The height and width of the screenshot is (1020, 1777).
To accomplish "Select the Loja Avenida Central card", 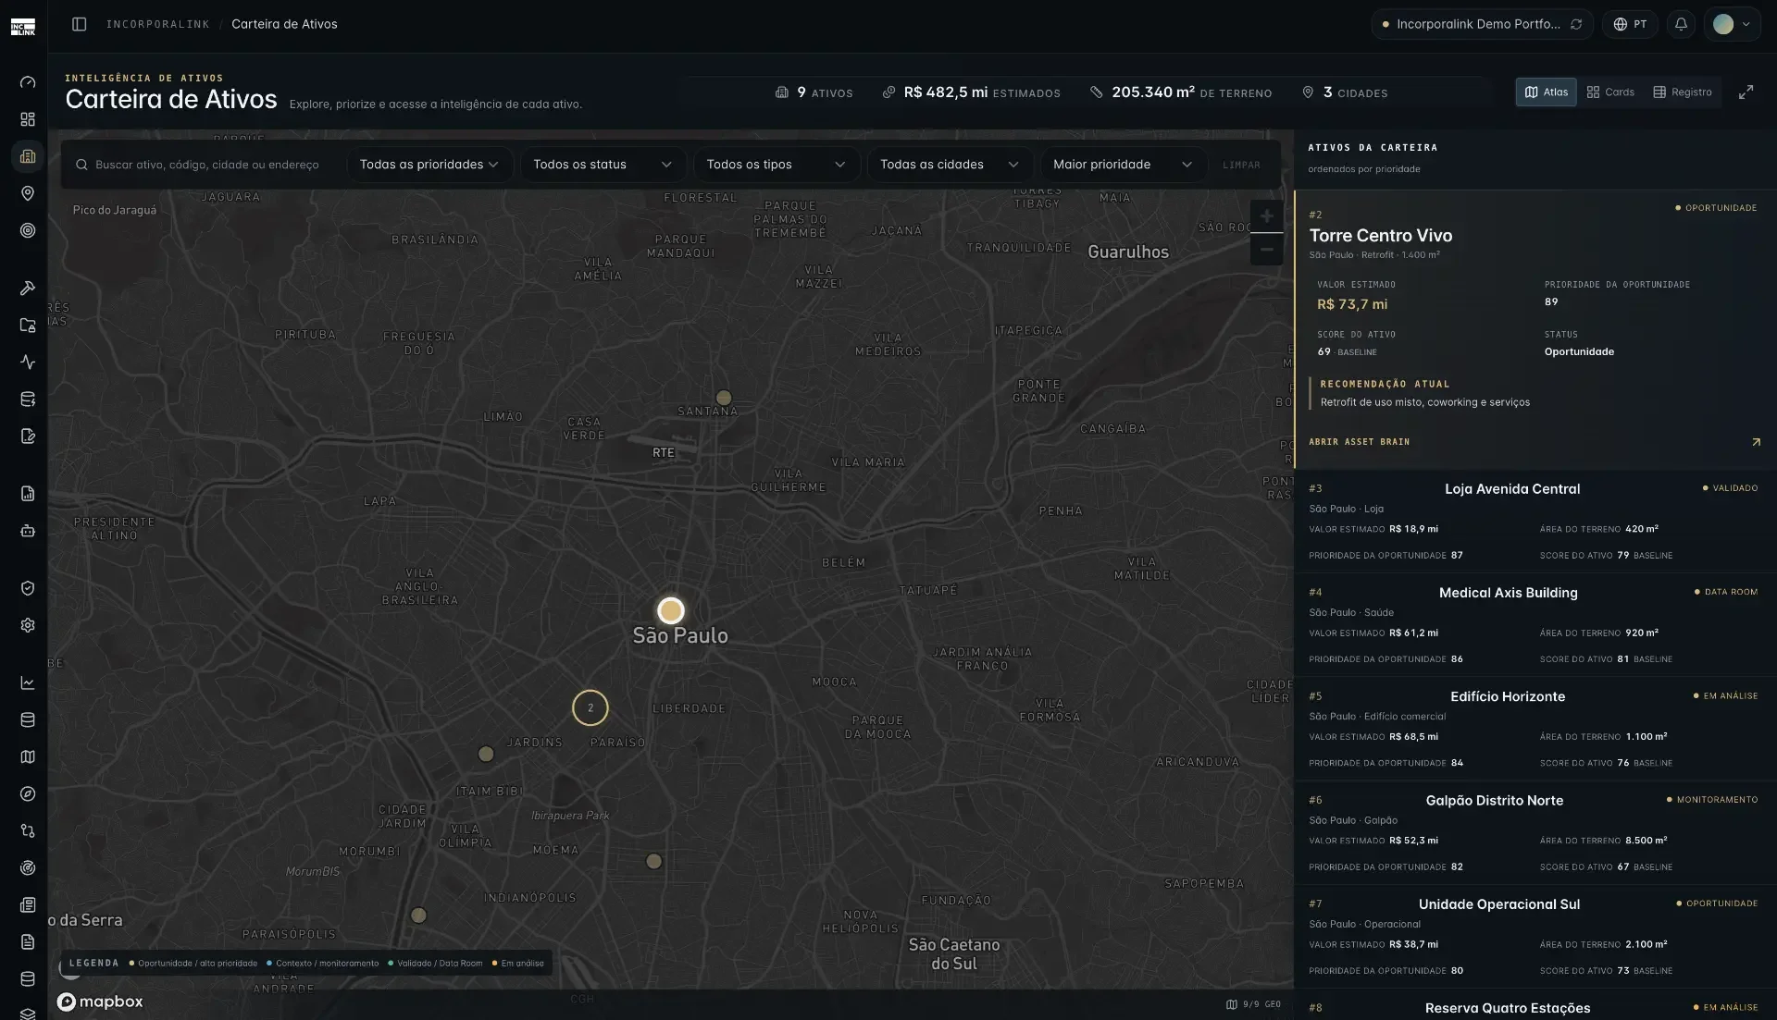I will 1535,521.
